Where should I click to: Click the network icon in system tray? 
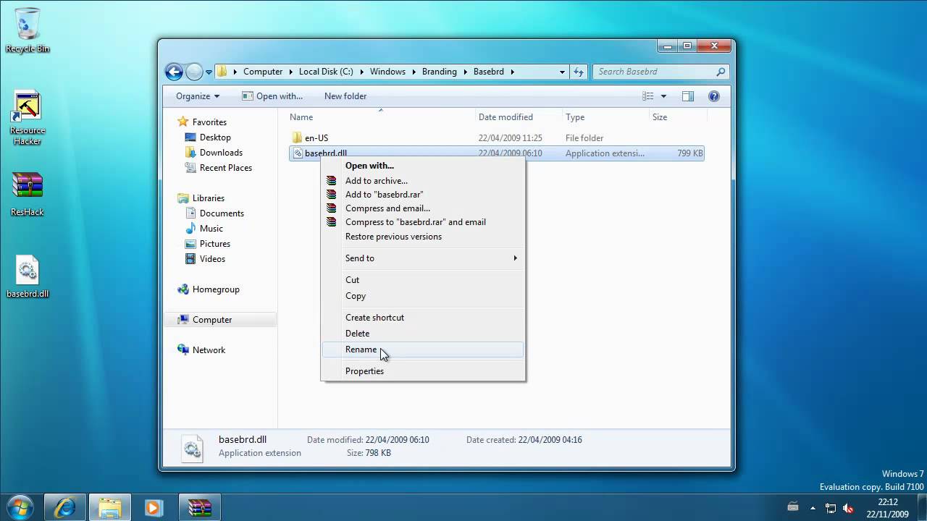[831, 508]
